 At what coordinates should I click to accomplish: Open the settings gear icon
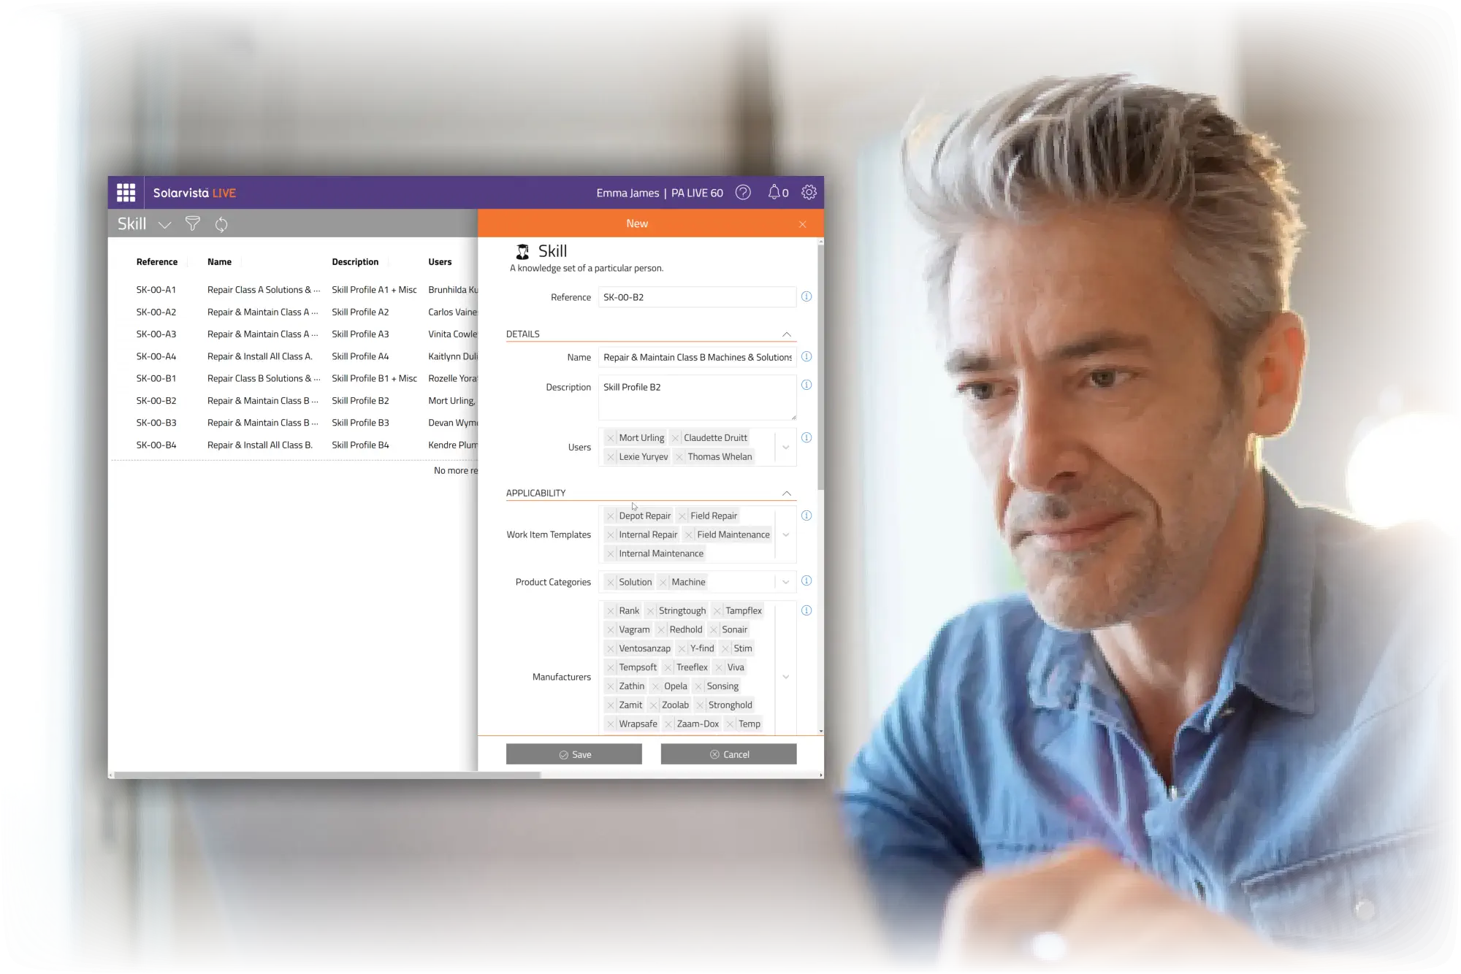pos(809,193)
